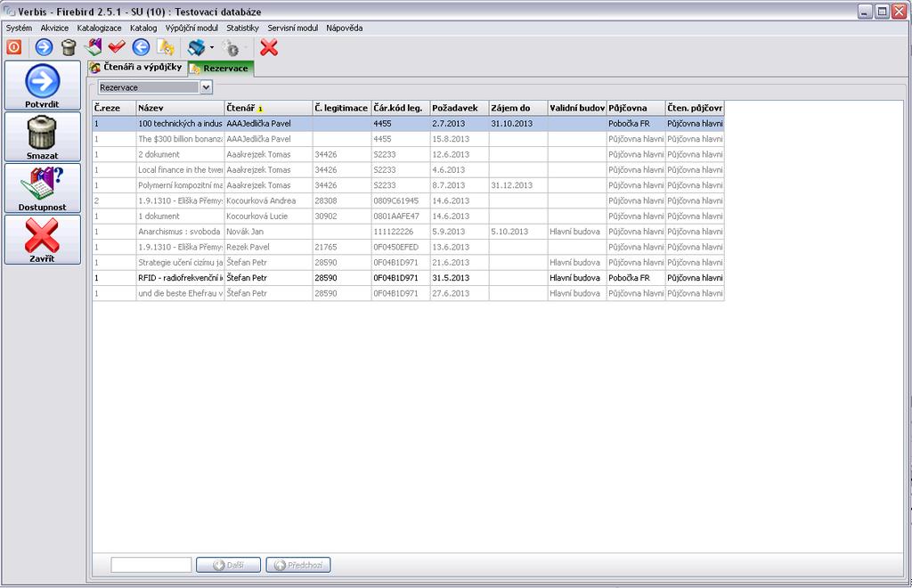Open the Akvizice menu
The width and height of the screenshot is (912, 588).
tap(54, 28)
